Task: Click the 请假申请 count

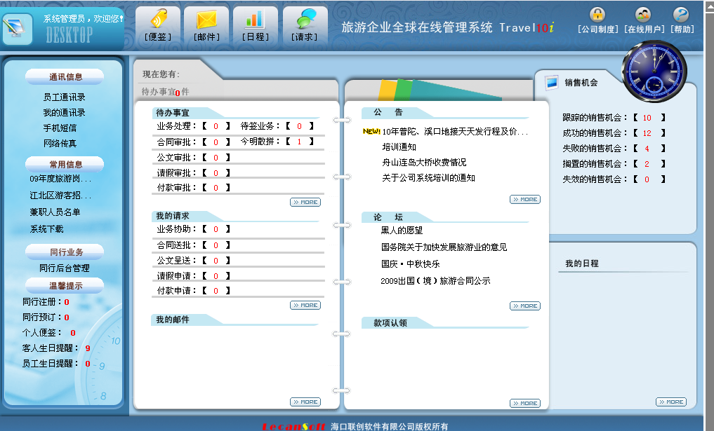Action: point(216,276)
